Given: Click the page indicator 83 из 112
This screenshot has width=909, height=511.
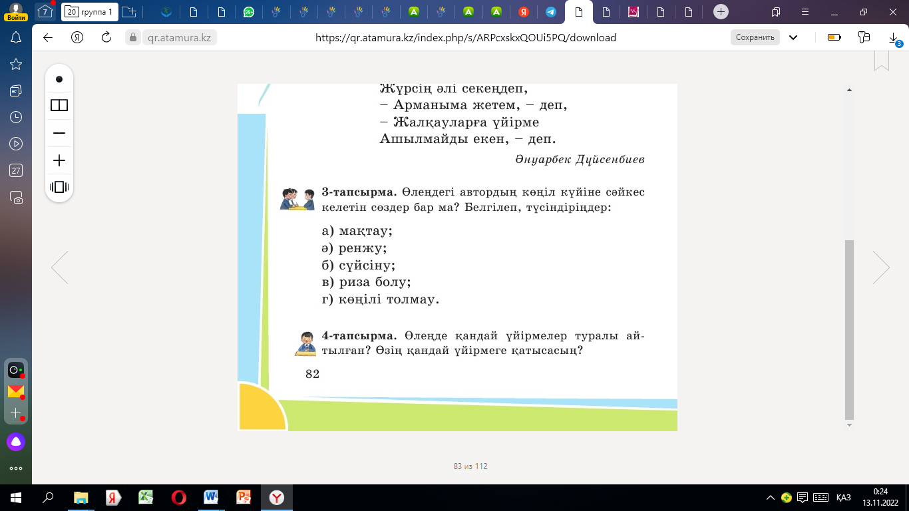Looking at the screenshot, I should pos(470,466).
